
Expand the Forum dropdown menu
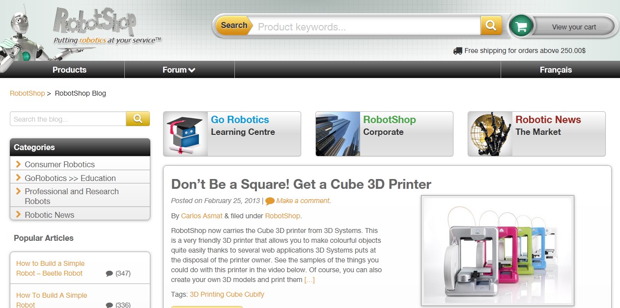coord(179,70)
